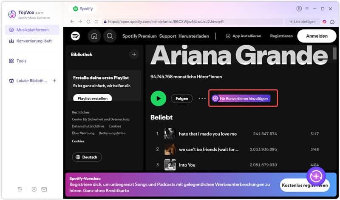The image size is (340, 200).
Task: Click the Spotify home button
Action: 94,36
